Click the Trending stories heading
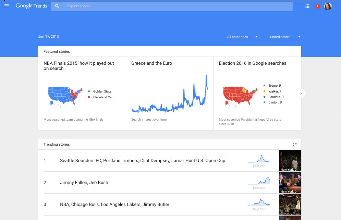341x220 pixels. click(57, 144)
